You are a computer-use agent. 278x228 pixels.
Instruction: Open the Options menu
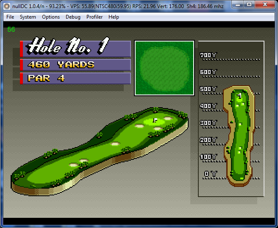click(51, 17)
